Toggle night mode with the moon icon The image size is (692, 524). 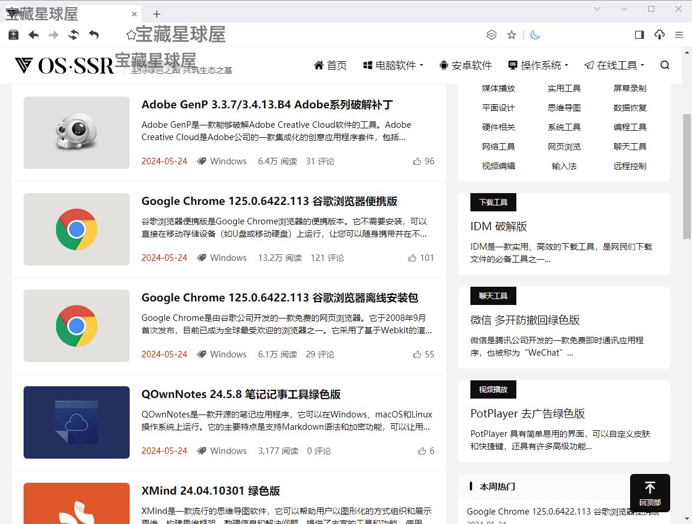[535, 35]
